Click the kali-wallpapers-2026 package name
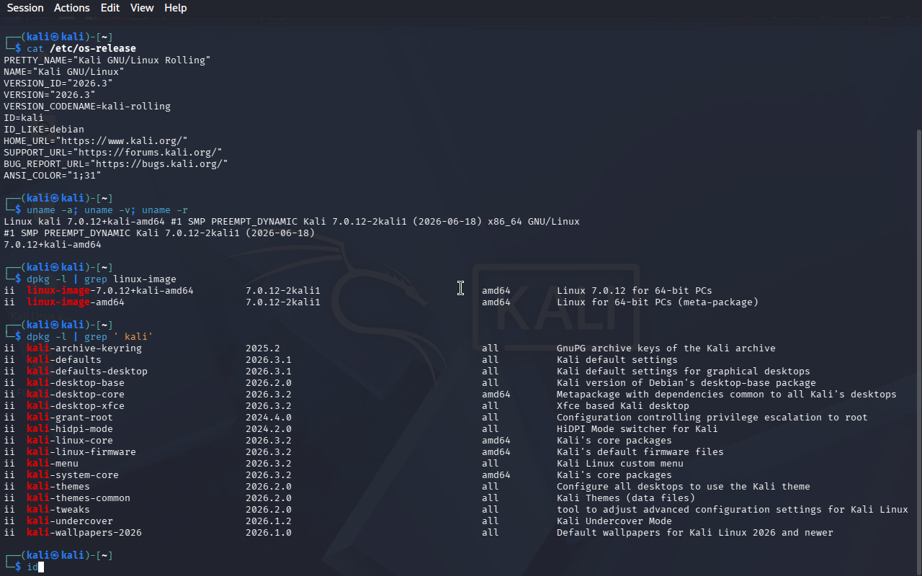The width and height of the screenshot is (922, 576). tap(84, 533)
